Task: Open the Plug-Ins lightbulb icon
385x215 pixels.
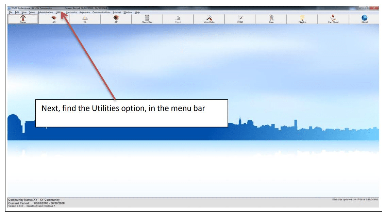Action: click(302, 19)
